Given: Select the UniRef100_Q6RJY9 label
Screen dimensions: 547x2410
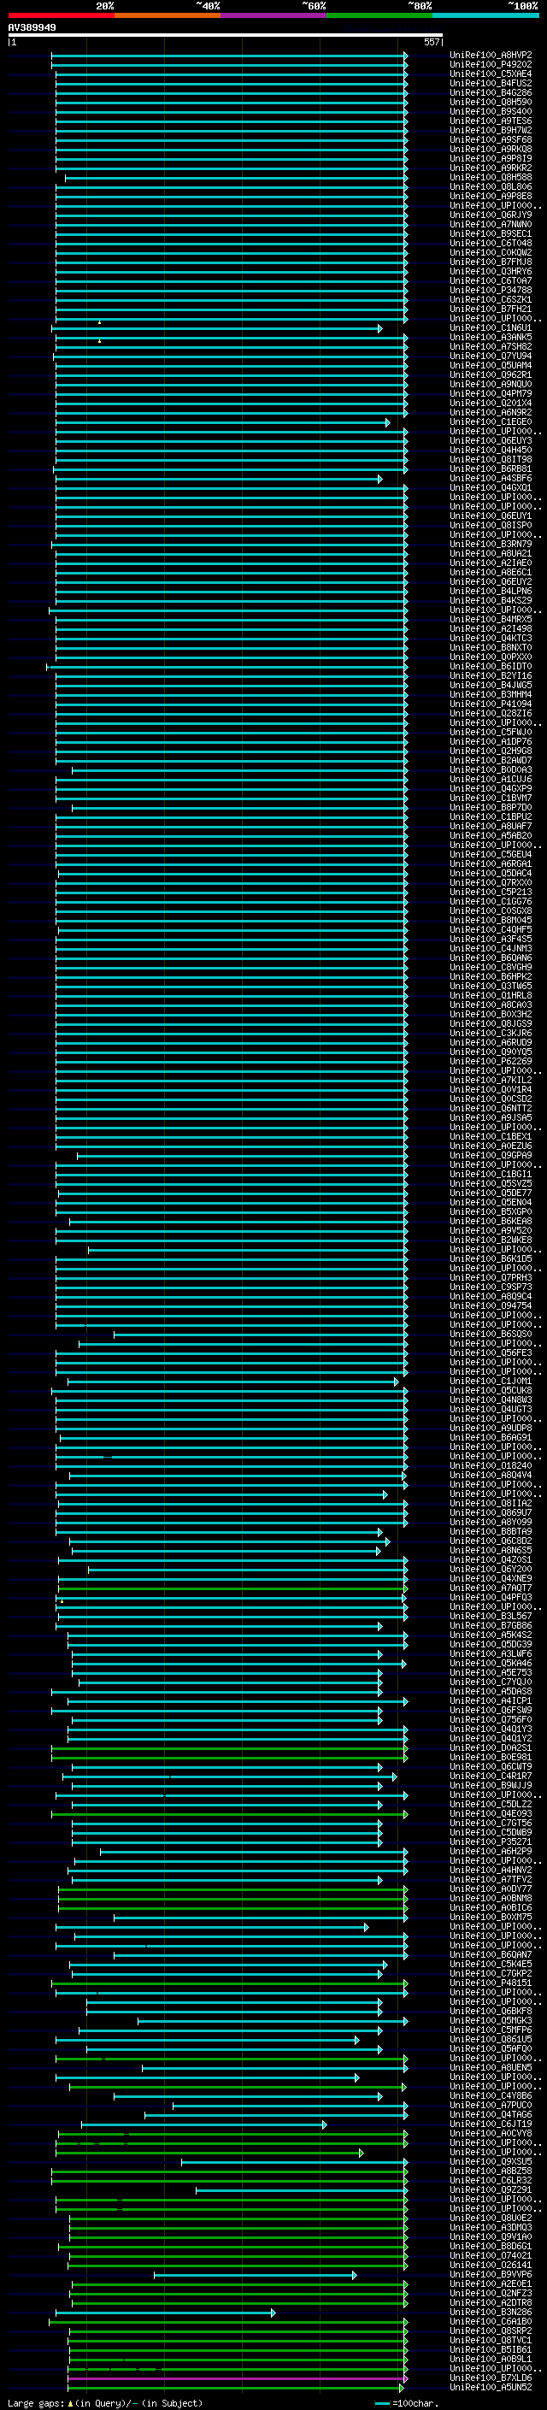Looking at the screenshot, I should pos(491,215).
